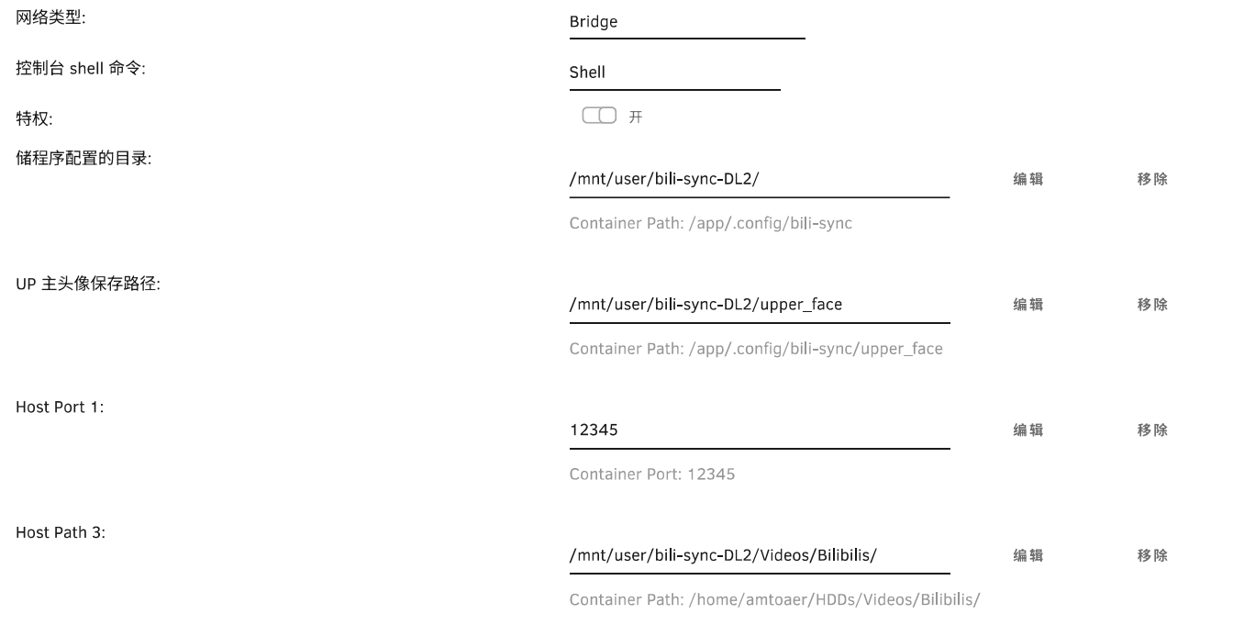
Task: Click 编辑 for Host Port 1
Action: click(x=1027, y=430)
